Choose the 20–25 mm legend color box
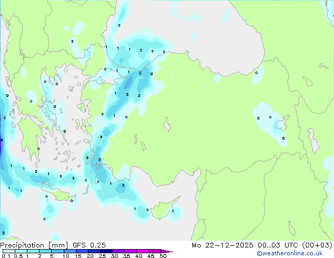The height and width of the screenshot is (258, 334). (x=94, y=251)
